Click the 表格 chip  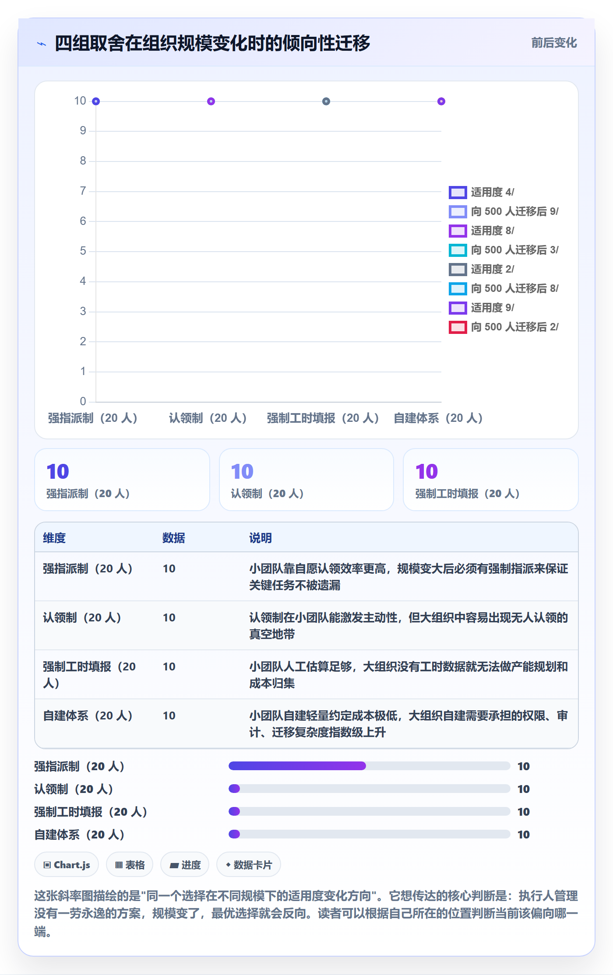click(x=130, y=865)
